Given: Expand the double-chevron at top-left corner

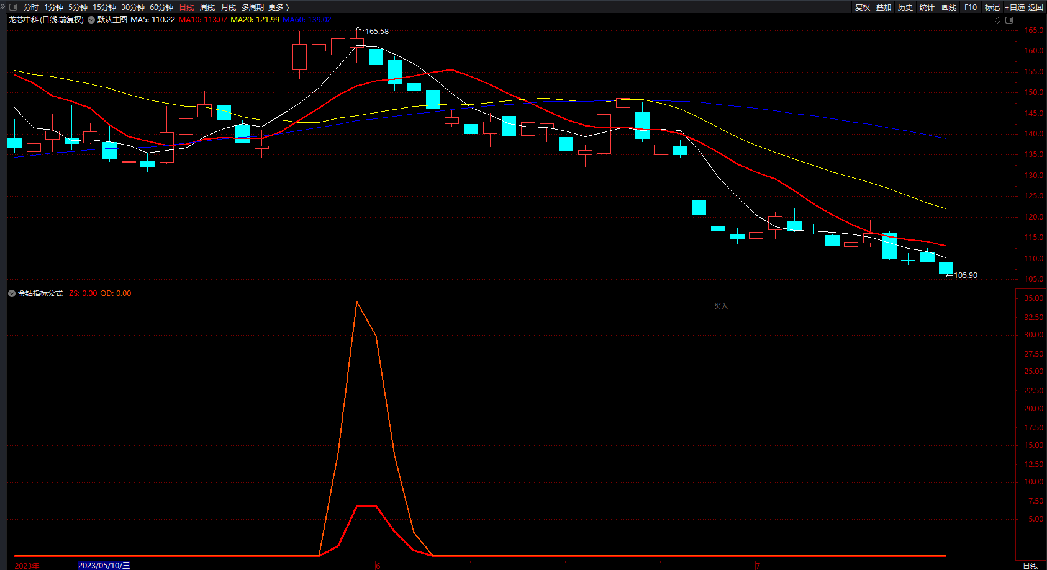Looking at the screenshot, I should tap(3, 7).
